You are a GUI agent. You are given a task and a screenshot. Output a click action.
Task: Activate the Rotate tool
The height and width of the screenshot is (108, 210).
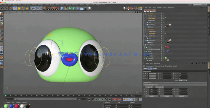(x=23, y=8)
